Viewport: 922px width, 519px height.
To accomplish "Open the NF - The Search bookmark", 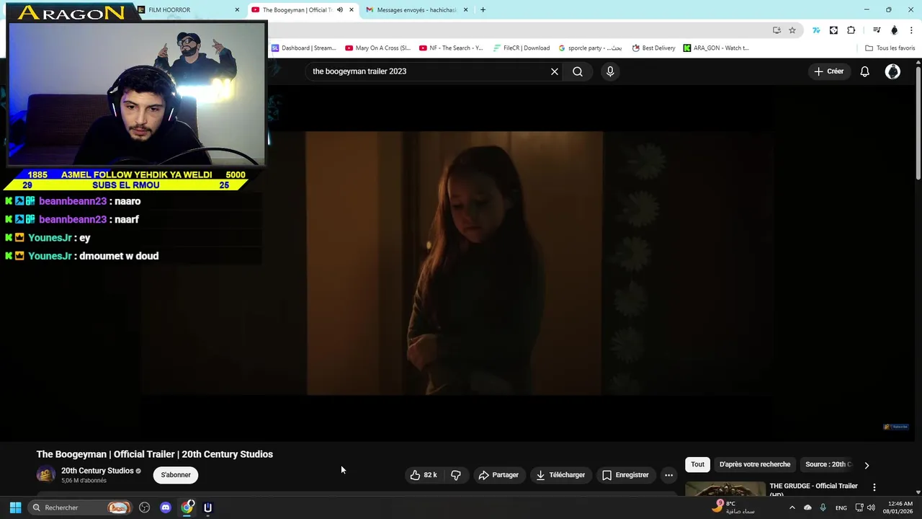I will pos(451,48).
